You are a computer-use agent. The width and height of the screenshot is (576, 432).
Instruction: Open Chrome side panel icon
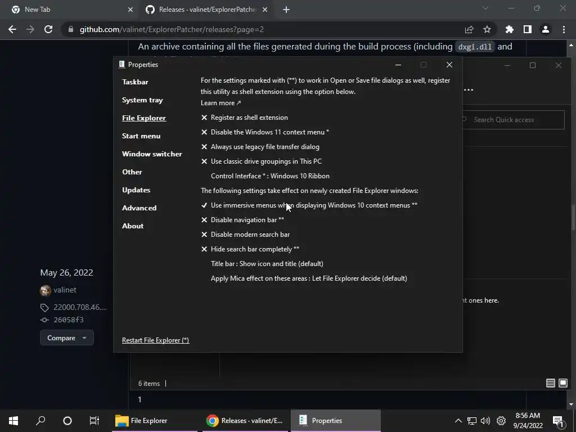(528, 29)
